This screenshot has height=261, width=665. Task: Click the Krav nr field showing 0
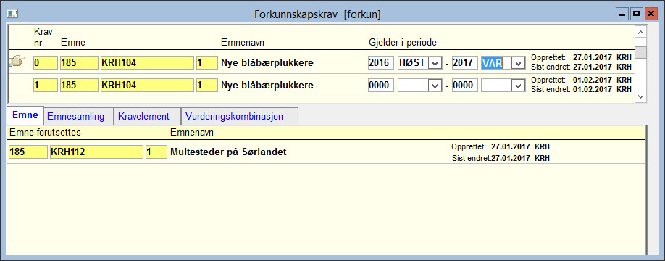point(46,63)
